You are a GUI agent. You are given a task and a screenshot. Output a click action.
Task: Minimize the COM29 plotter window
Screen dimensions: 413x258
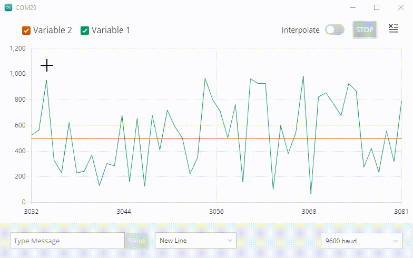352,8
